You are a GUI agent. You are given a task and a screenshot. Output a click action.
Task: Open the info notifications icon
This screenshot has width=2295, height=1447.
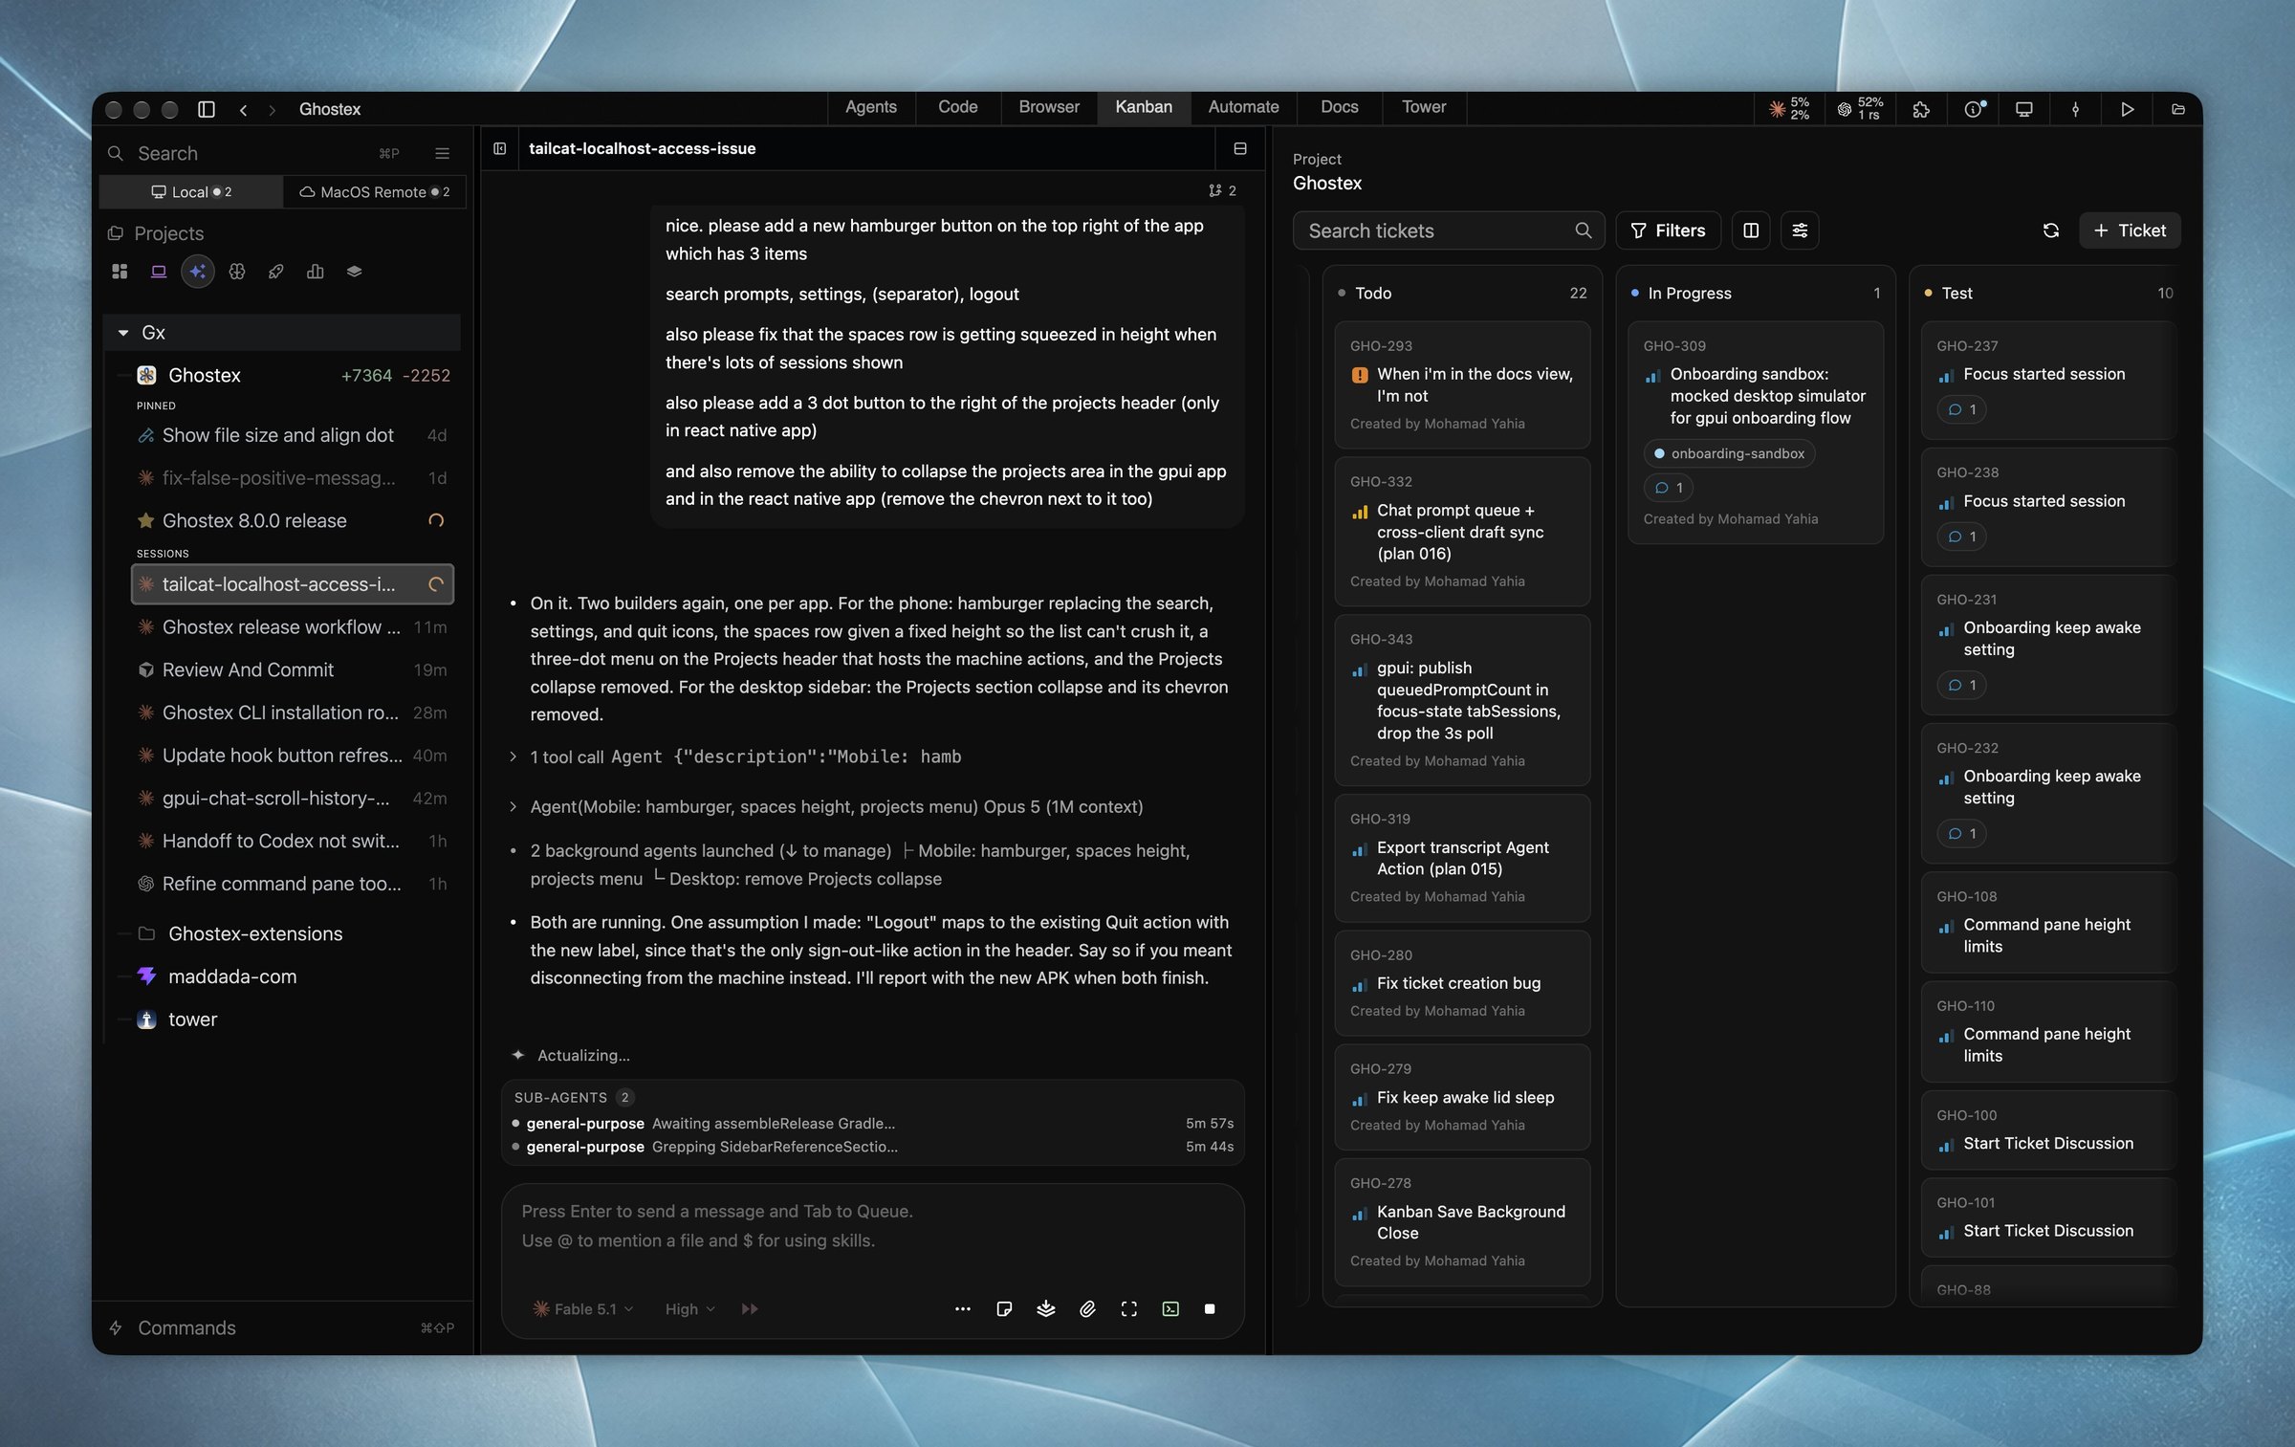pos(1975,109)
